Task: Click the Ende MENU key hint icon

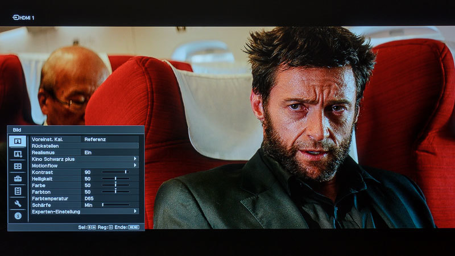Action: (x=134, y=227)
